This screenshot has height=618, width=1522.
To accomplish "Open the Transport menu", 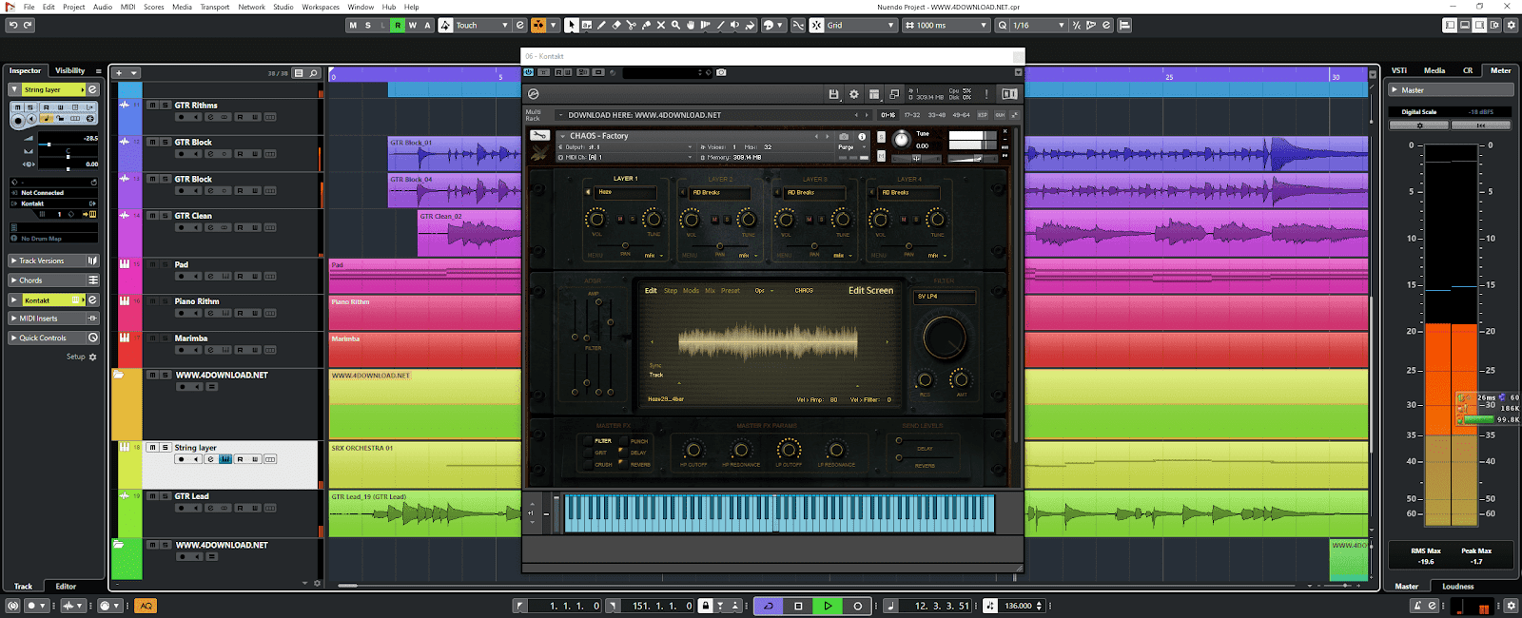I will coord(214,7).
